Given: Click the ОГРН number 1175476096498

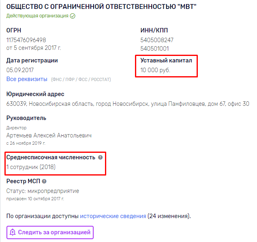Looking at the screenshot, I should point(26,40).
